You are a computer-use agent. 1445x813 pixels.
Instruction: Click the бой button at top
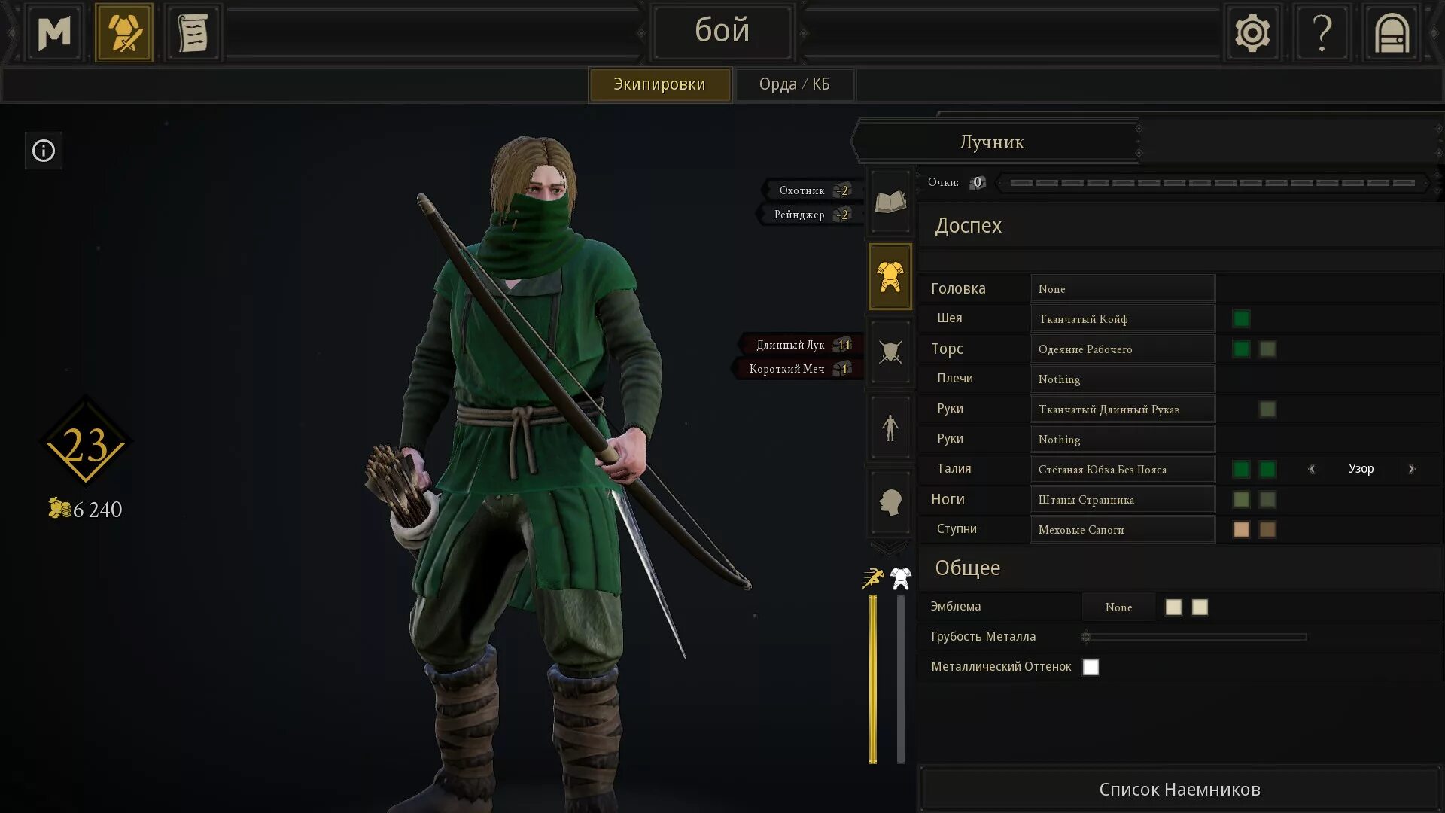click(722, 32)
